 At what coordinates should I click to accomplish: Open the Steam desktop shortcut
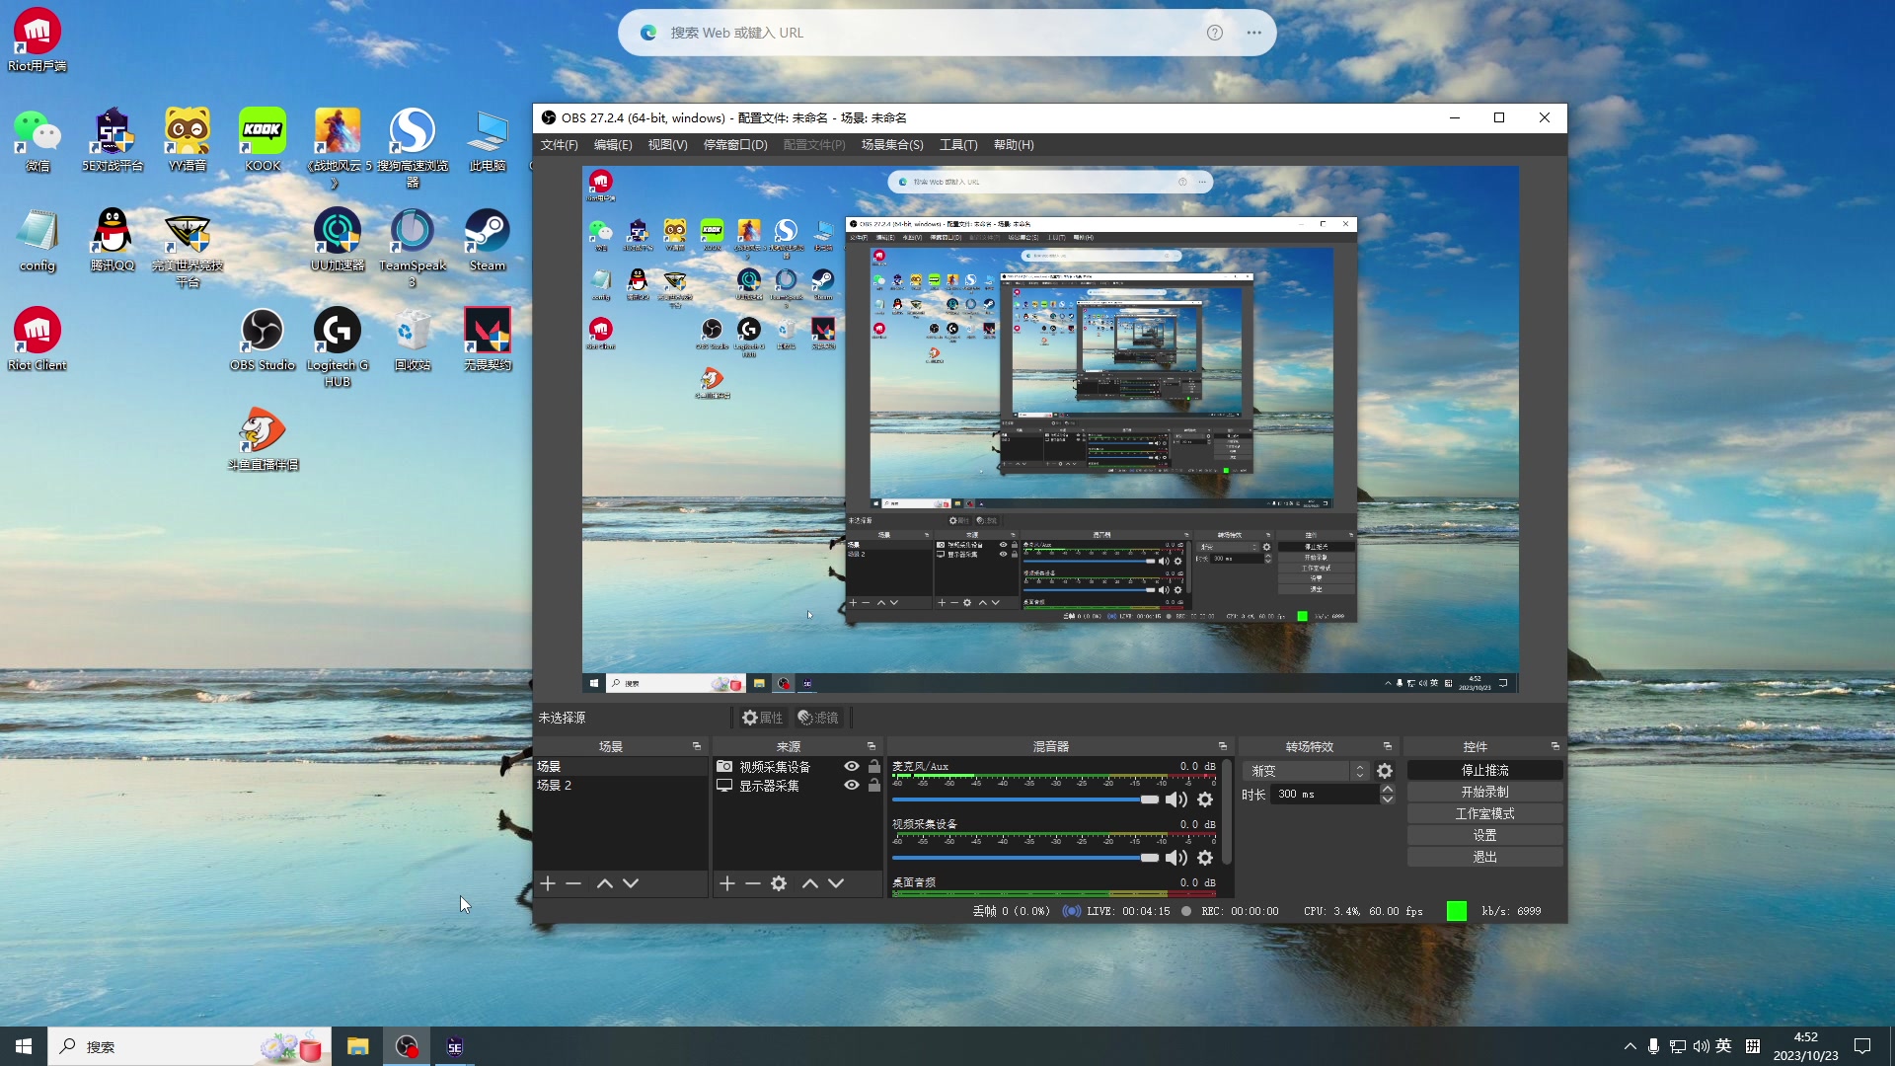[x=488, y=240]
